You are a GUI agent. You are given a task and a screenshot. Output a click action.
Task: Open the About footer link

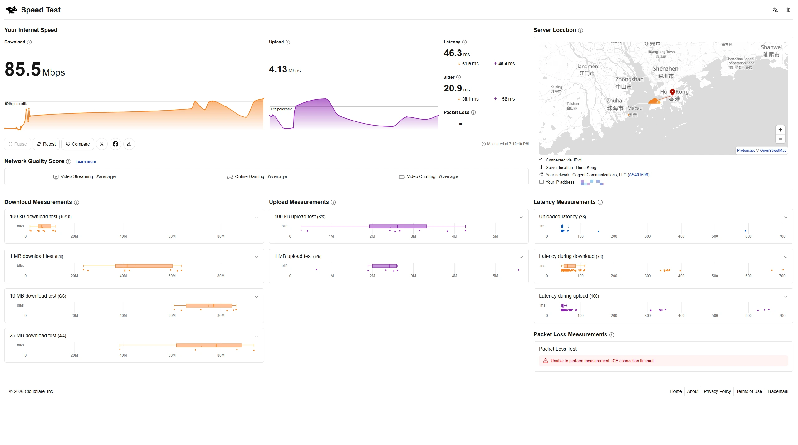pos(693,391)
